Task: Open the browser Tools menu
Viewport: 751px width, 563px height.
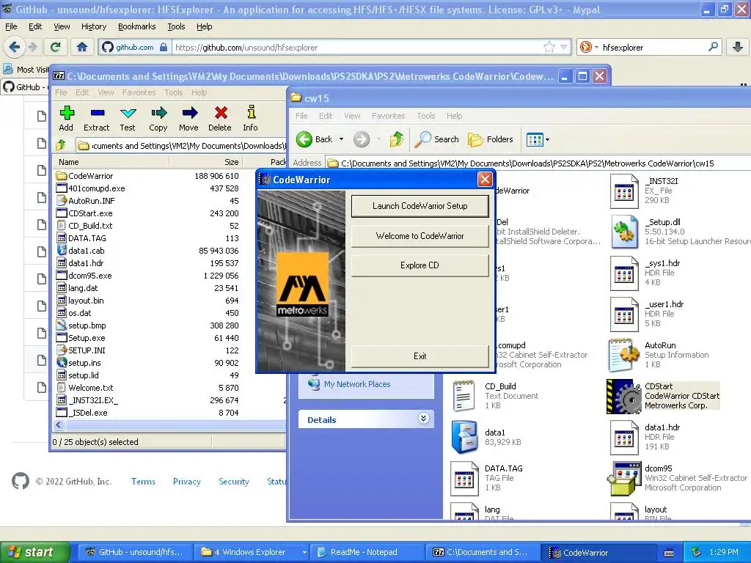Action: [x=176, y=27]
